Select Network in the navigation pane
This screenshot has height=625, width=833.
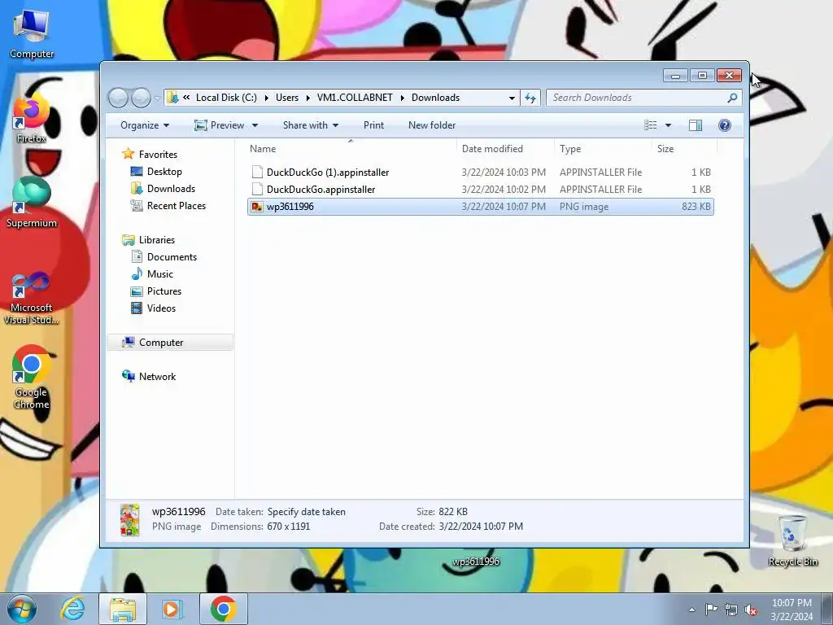(x=157, y=377)
